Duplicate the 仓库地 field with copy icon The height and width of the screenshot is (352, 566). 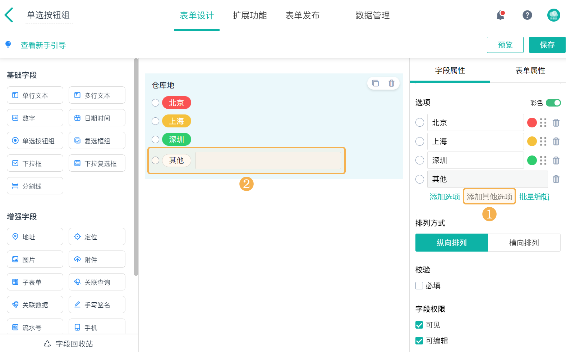point(376,83)
